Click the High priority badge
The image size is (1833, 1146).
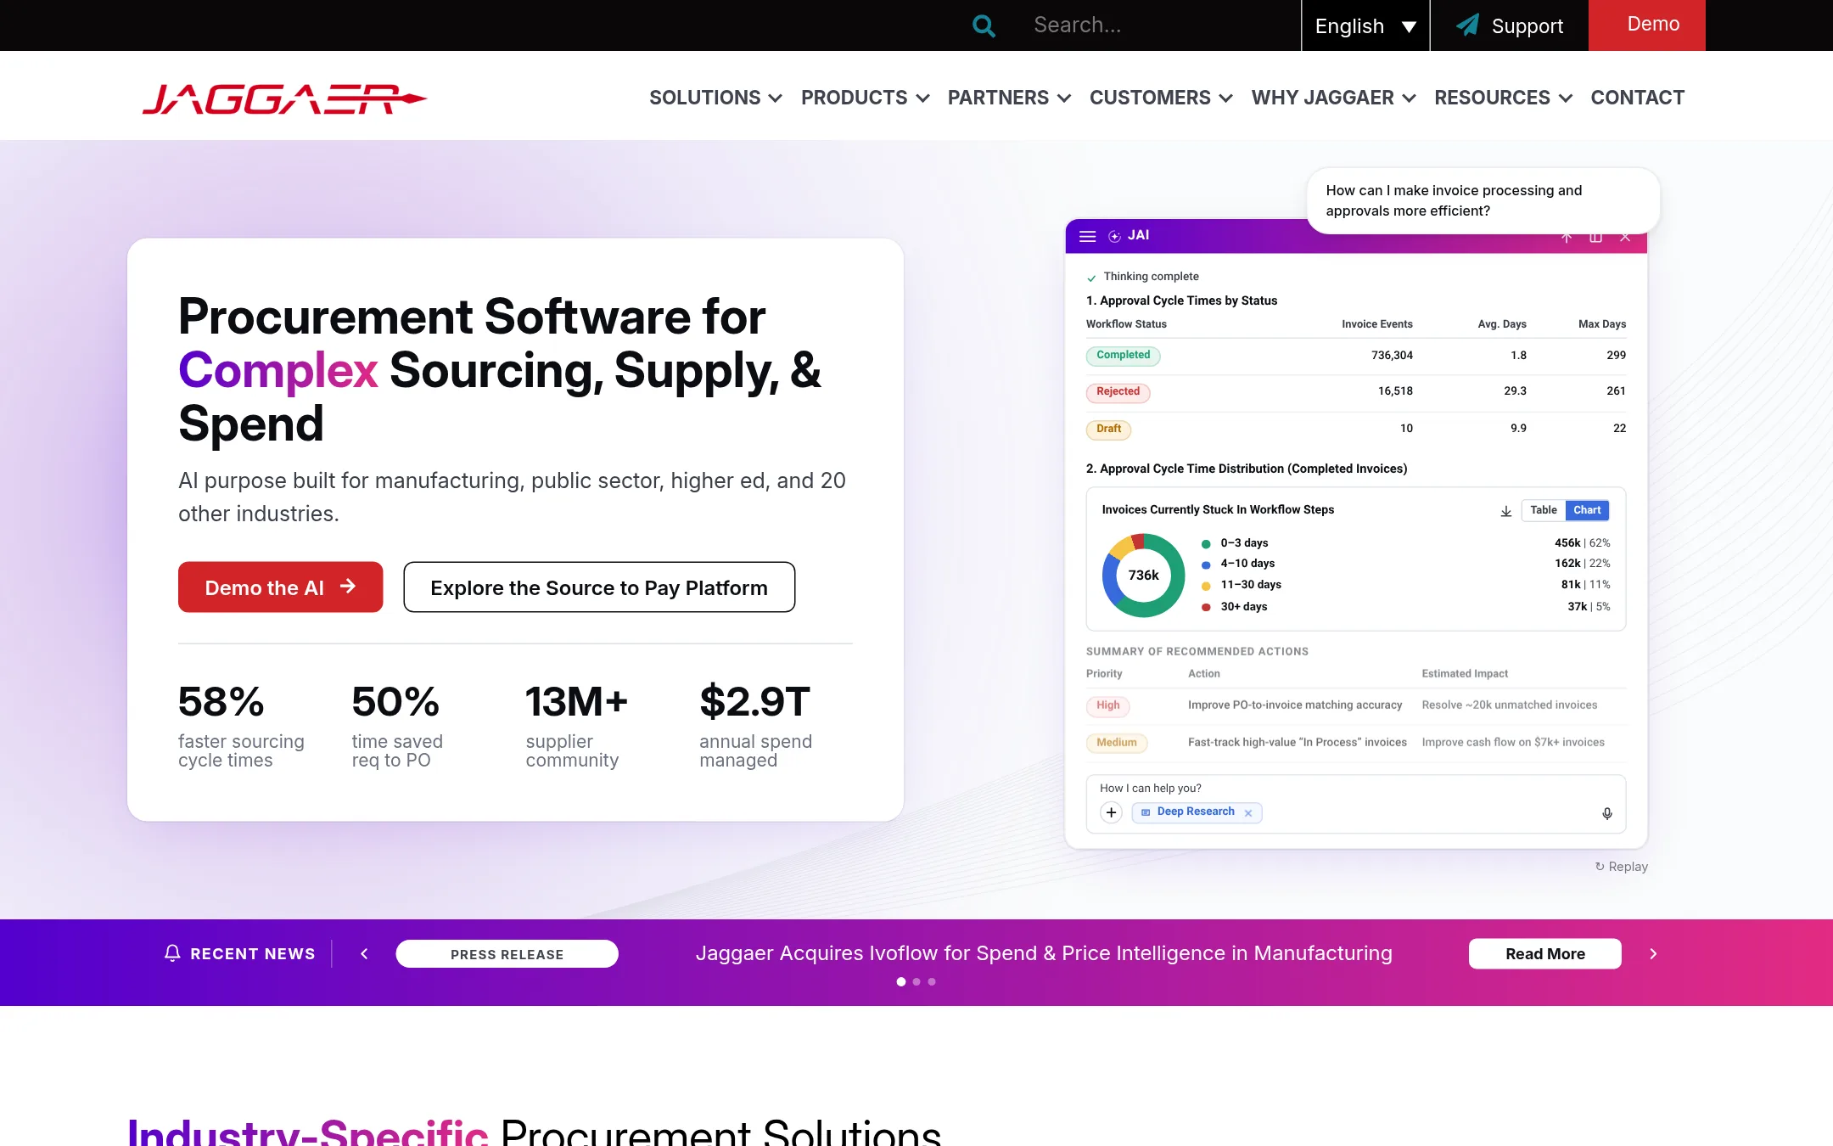pos(1107,705)
